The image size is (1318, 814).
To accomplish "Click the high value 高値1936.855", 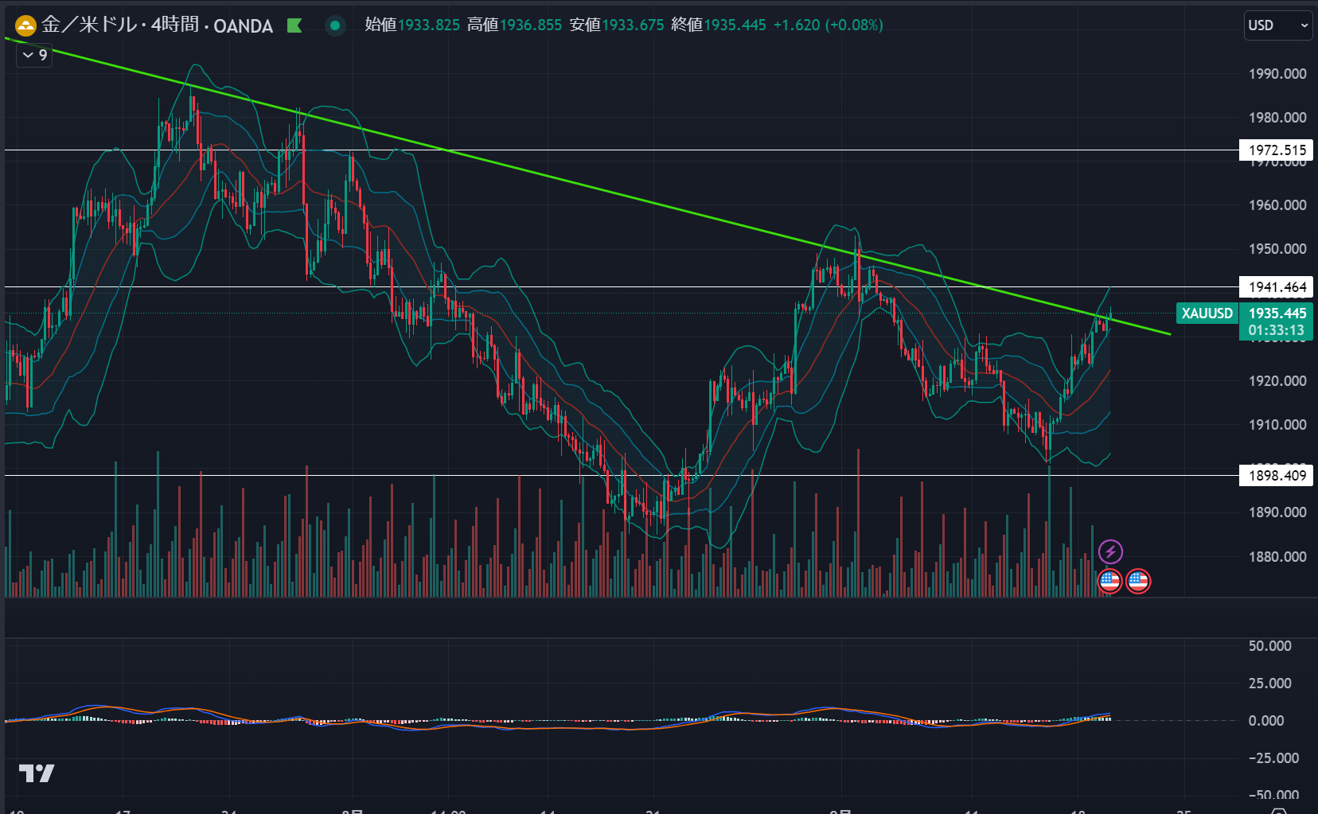I will 514,25.
